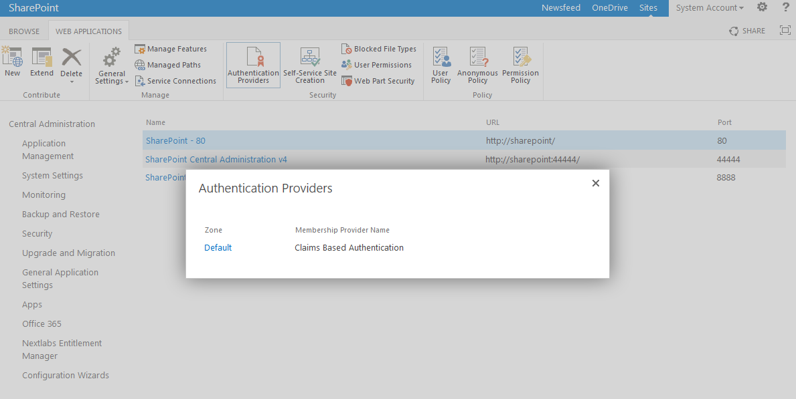Open Nextlabs Entitlement Manager
796x399 pixels.
(62, 350)
